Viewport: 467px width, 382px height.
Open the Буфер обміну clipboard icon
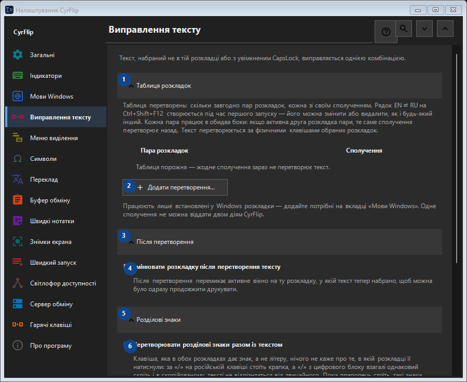[x=18, y=200]
